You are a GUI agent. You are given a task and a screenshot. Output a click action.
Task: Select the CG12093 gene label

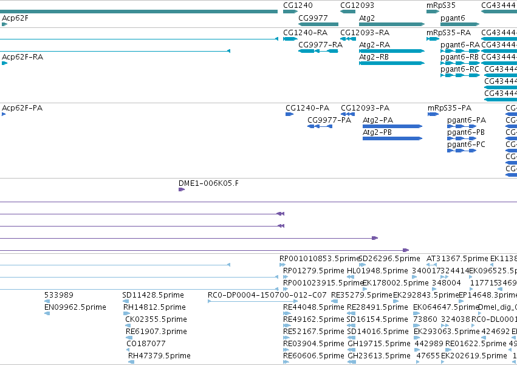click(x=357, y=5)
